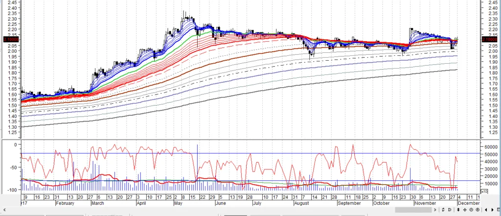The width and height of the screenshot is (501, 216).
Task: Click the horizontal scrollbar thumb
Action: (413, 210)
